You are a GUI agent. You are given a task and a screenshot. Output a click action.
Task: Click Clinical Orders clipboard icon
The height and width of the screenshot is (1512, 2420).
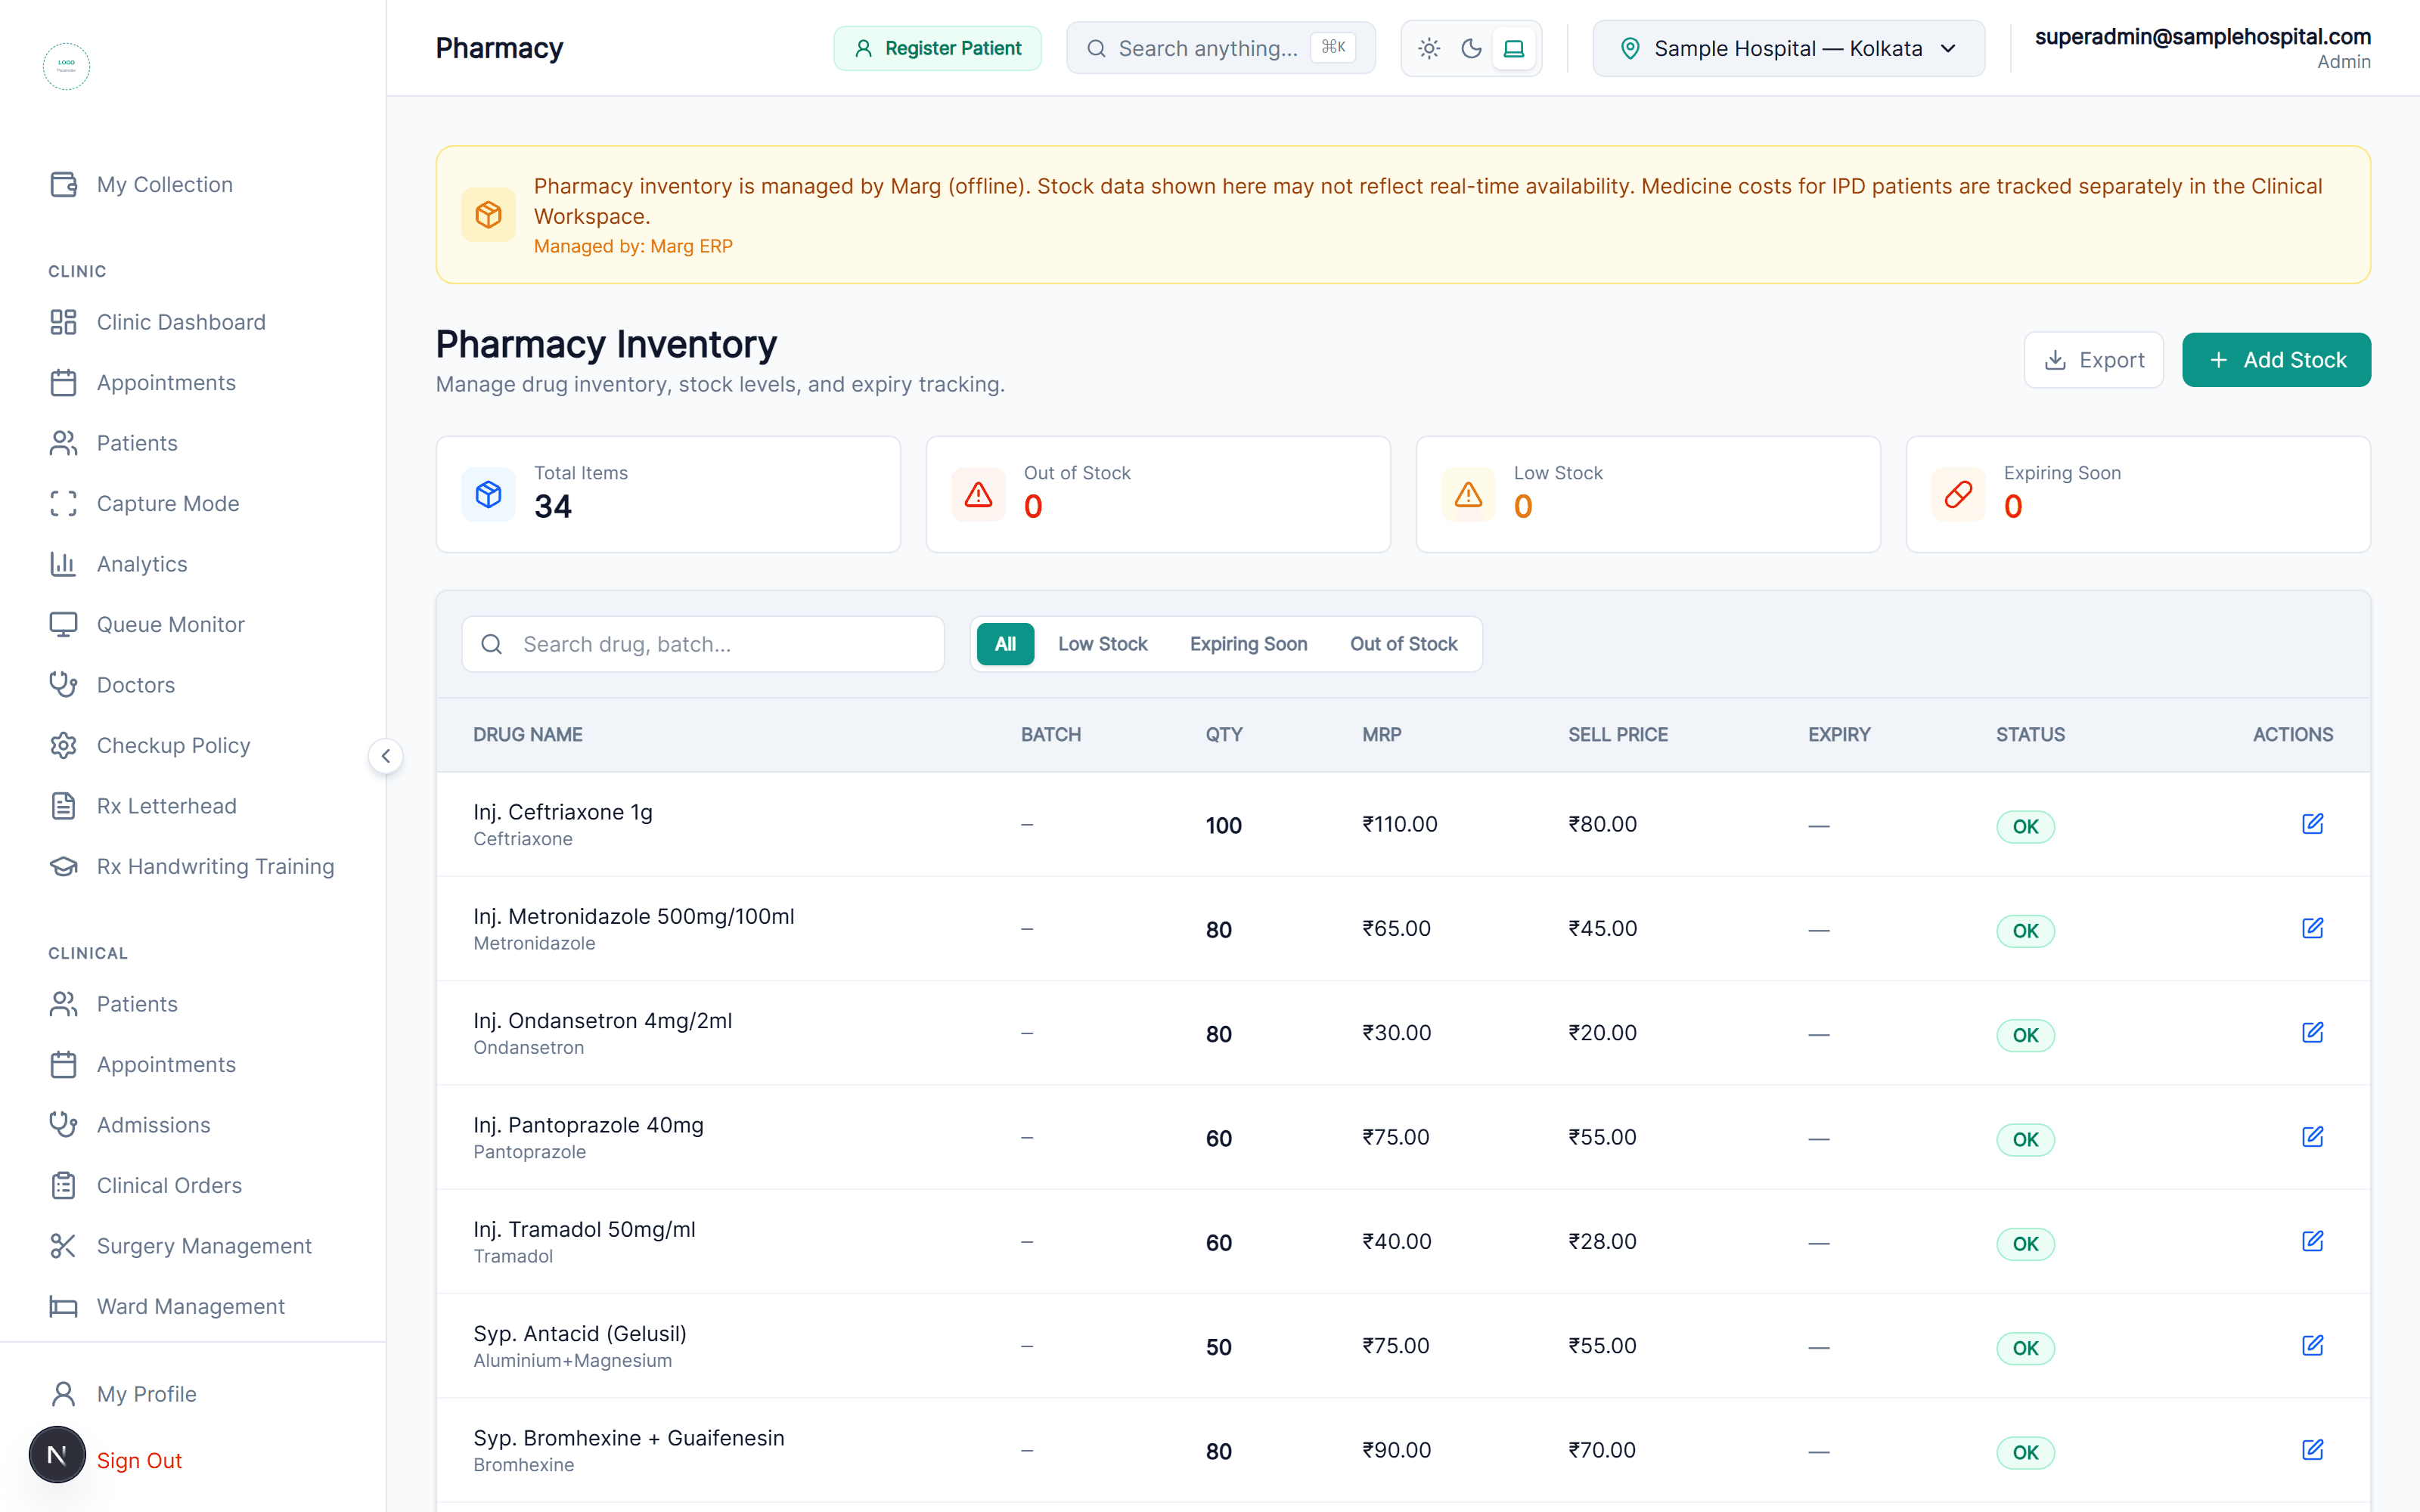click(x=63, y=1185)
